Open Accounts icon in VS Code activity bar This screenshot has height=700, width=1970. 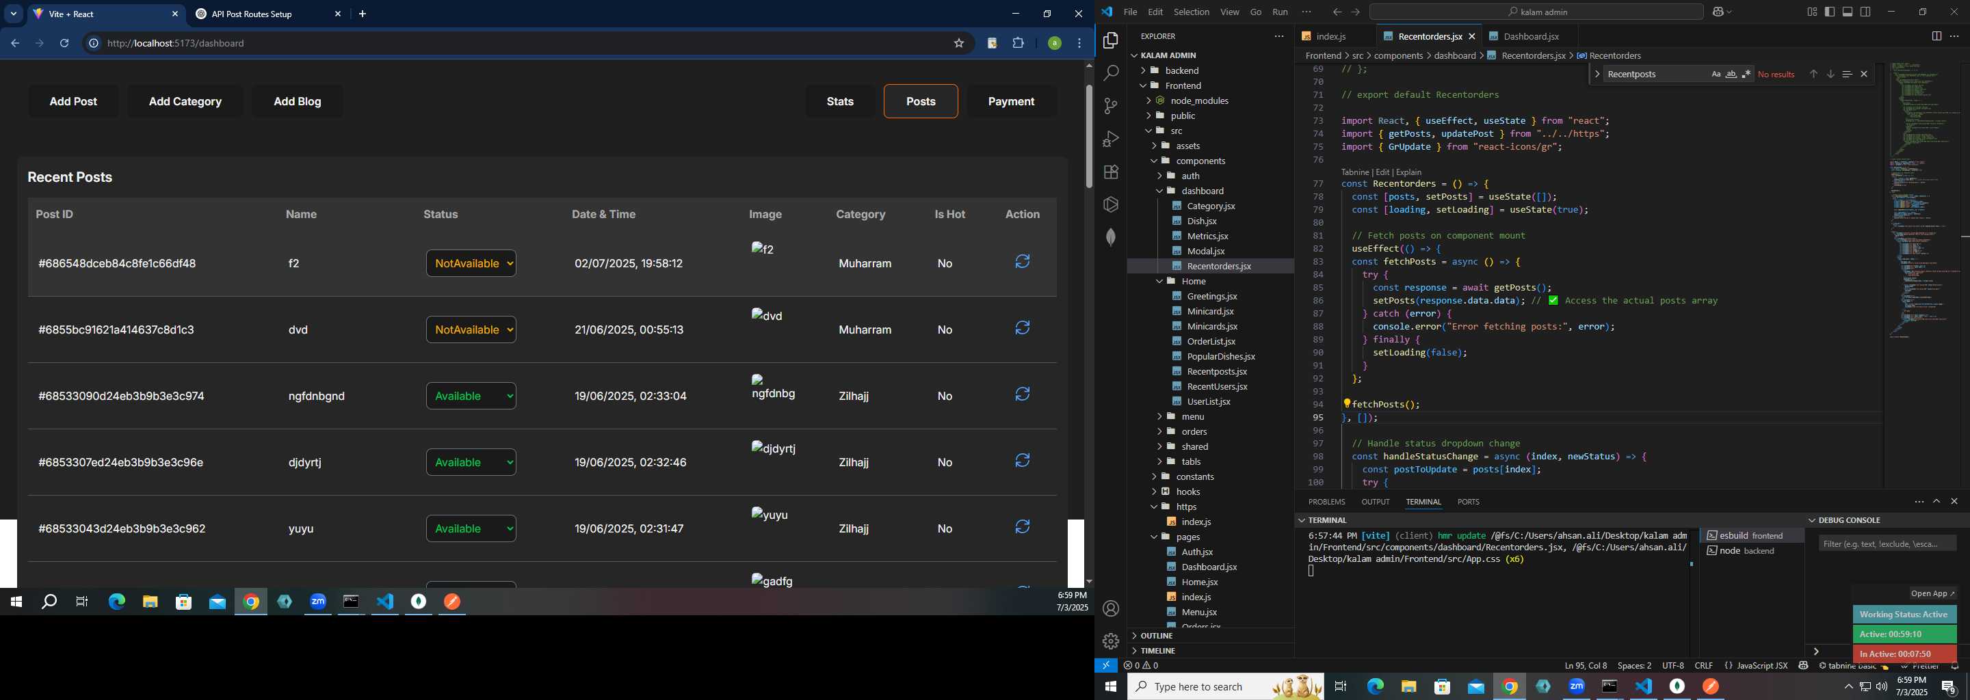tap(1110, 609)
